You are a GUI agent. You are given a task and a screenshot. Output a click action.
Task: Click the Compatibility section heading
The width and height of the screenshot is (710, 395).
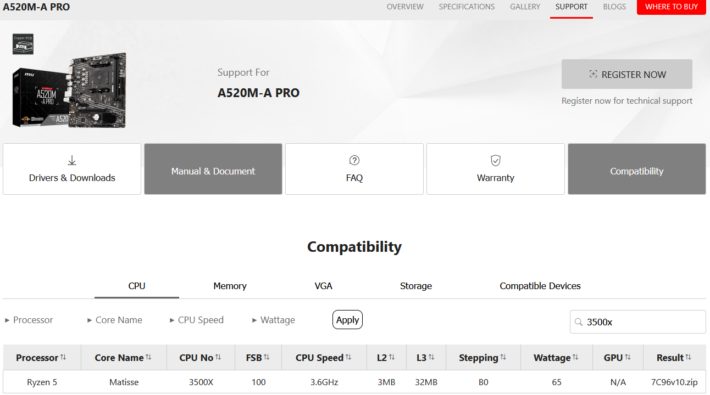pos(354,247)
